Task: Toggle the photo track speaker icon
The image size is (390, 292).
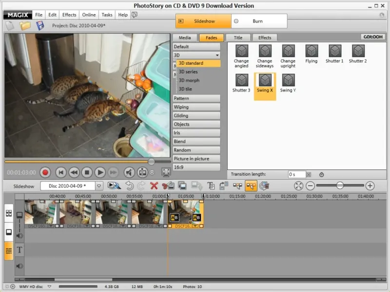Action: coord(19,236)
